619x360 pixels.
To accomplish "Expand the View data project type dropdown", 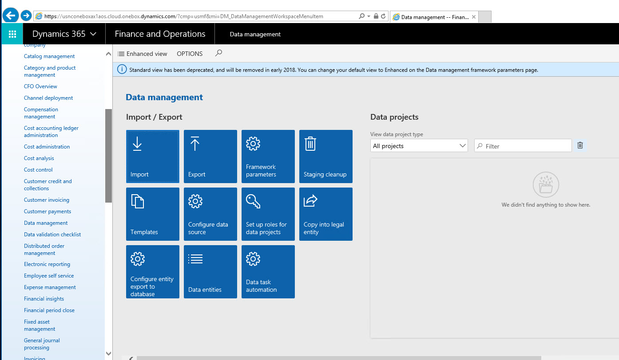I will [x=419, y=146].
